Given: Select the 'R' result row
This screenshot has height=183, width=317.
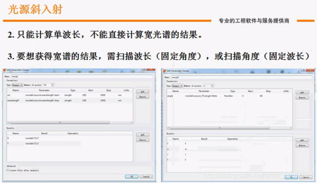Looking at the screenshot, I should coord(70,138).
